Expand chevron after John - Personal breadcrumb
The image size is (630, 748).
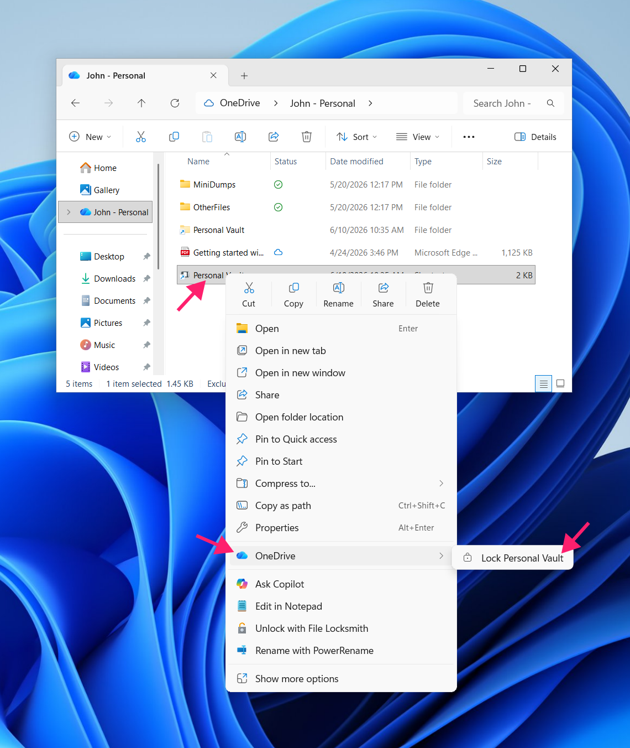tap(370, 103)
